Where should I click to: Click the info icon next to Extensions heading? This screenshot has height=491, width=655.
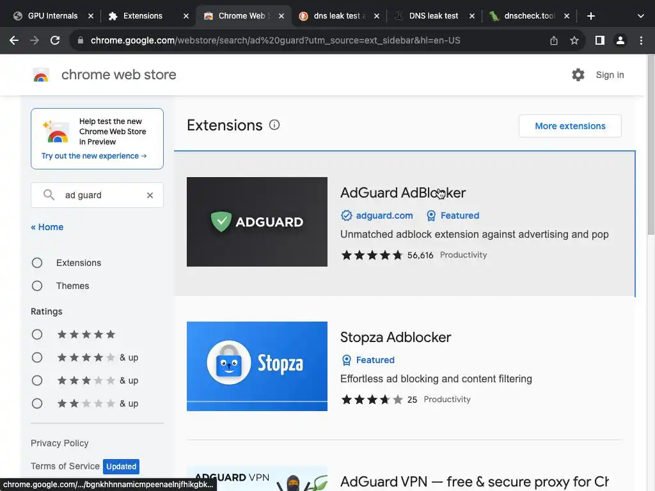[274, 125]
